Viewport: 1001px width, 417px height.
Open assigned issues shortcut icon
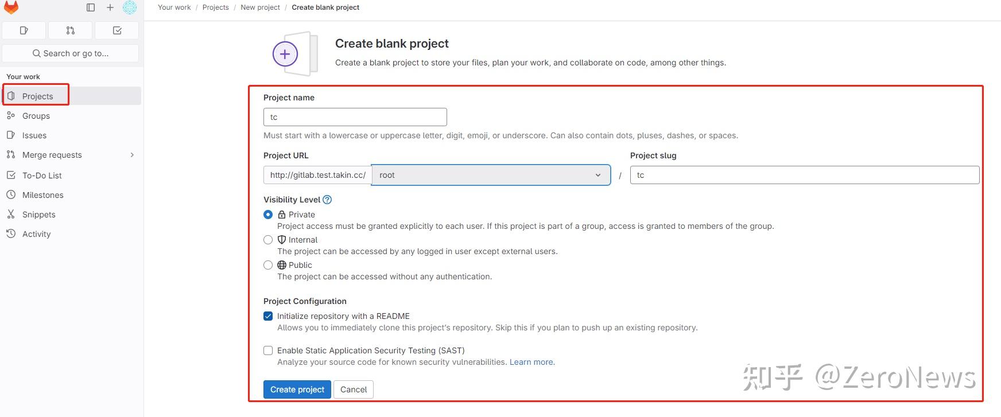click(x=24, y=30)
